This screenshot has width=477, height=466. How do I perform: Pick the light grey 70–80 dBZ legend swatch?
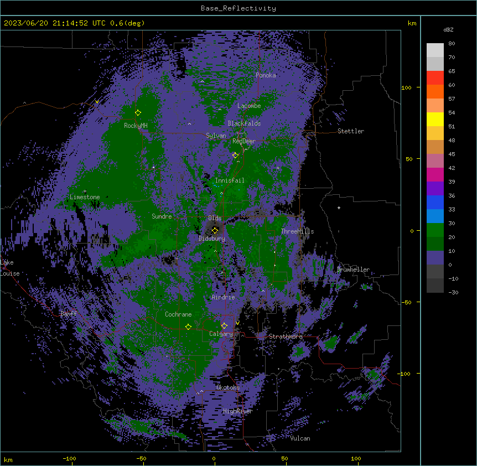pyautogui.click(x=435, y=50)
